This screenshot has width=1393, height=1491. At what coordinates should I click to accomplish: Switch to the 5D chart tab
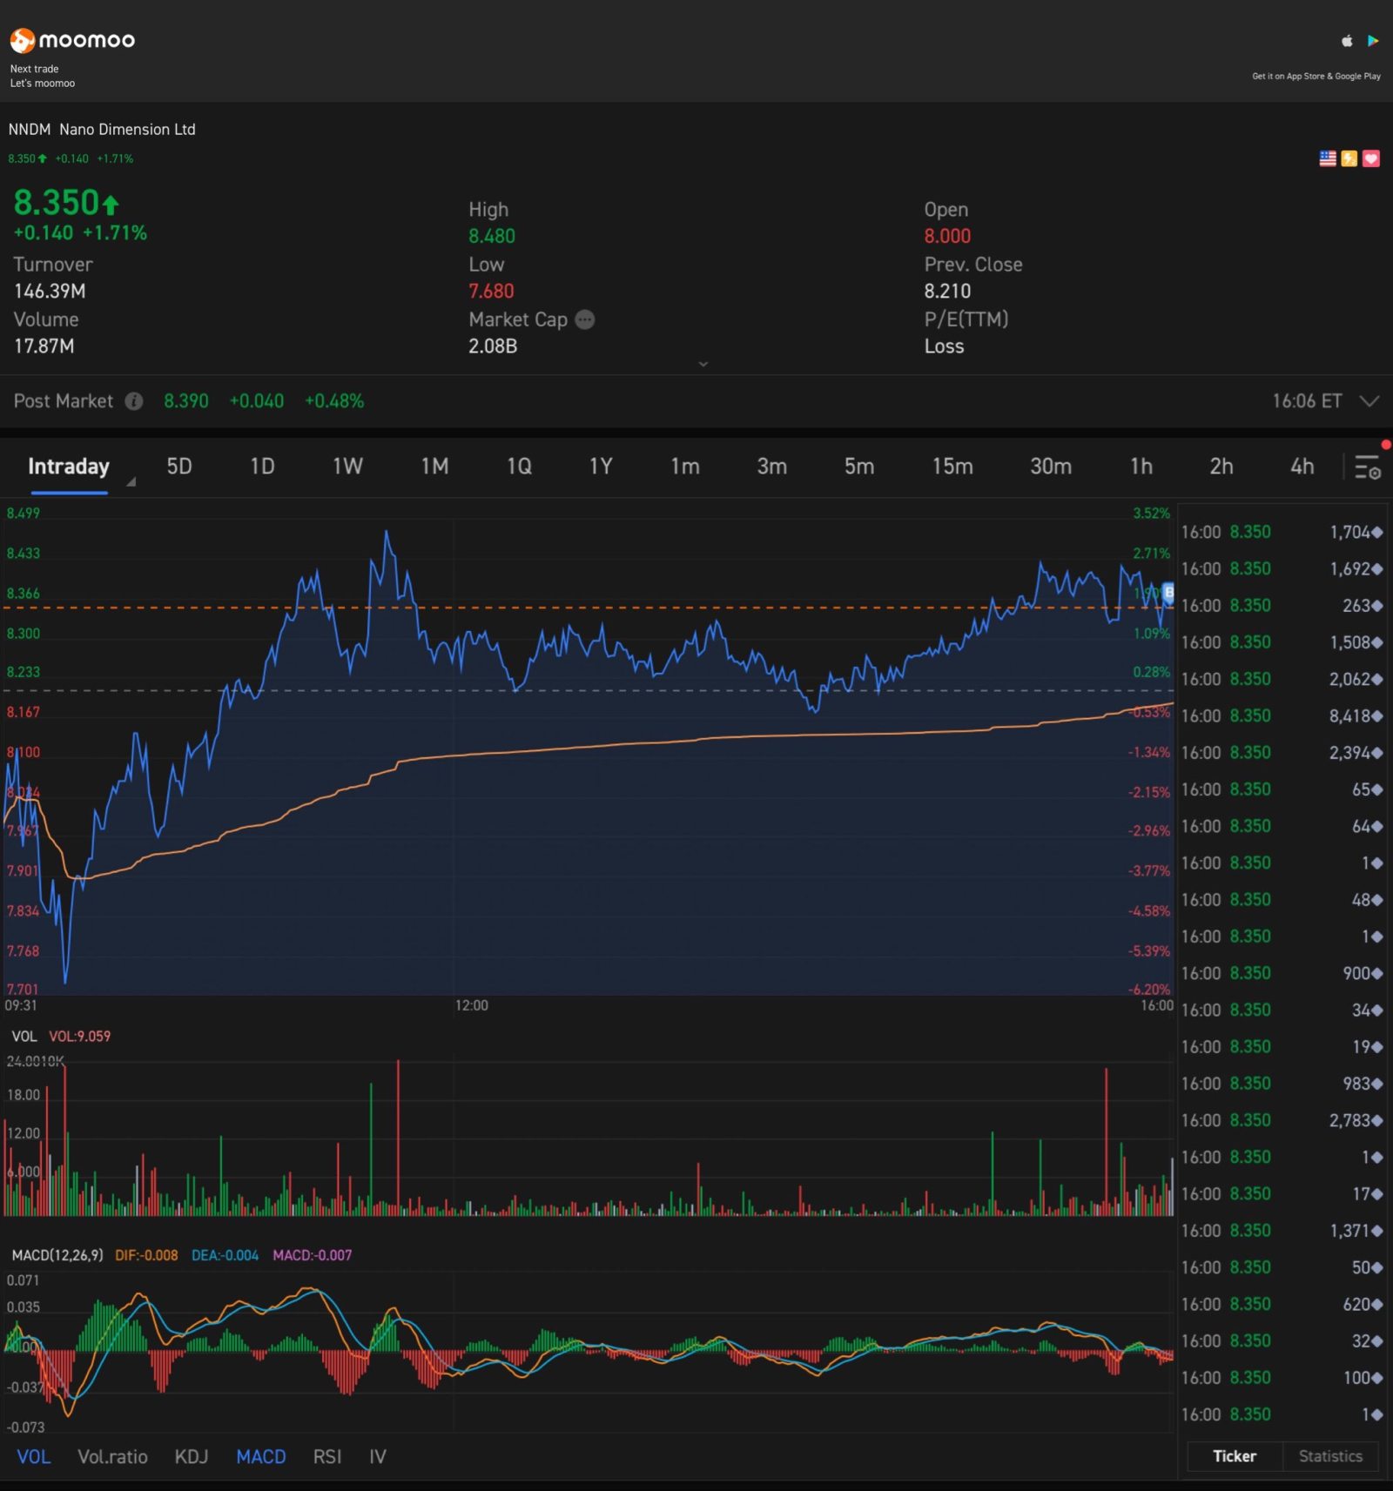coord(179,467)
